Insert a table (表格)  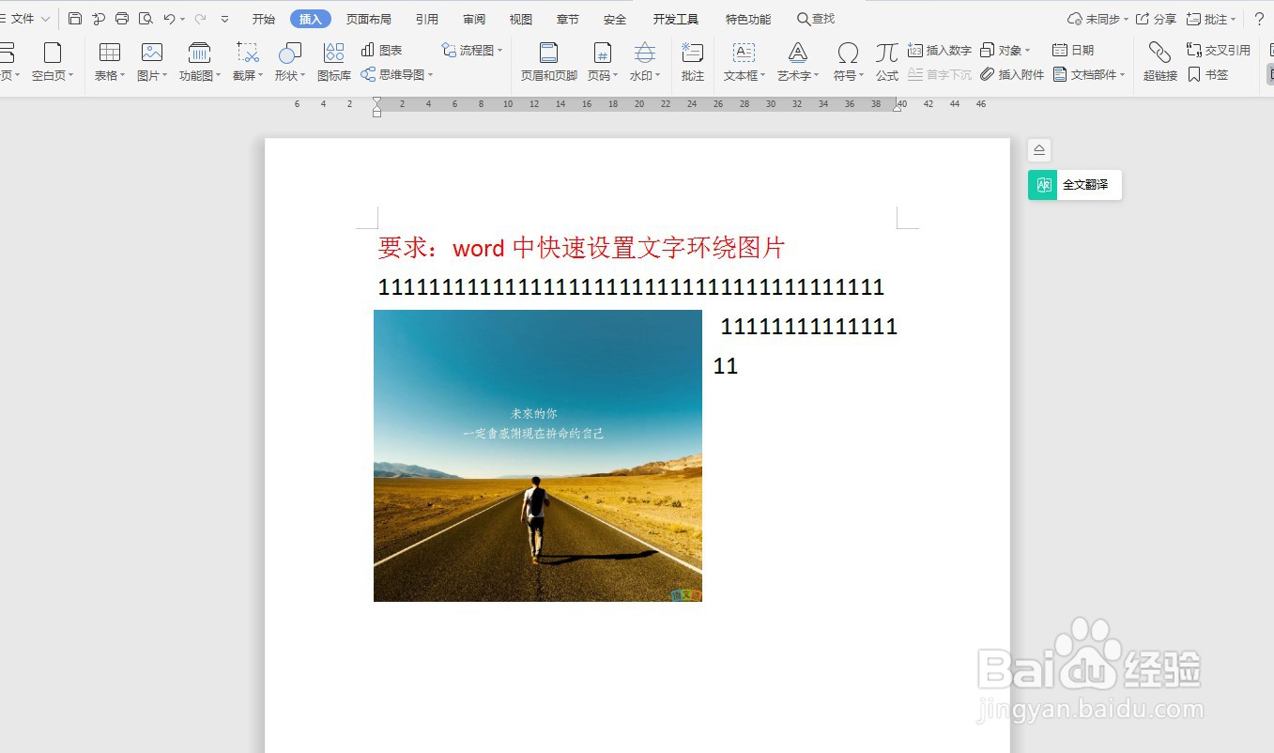110,62
